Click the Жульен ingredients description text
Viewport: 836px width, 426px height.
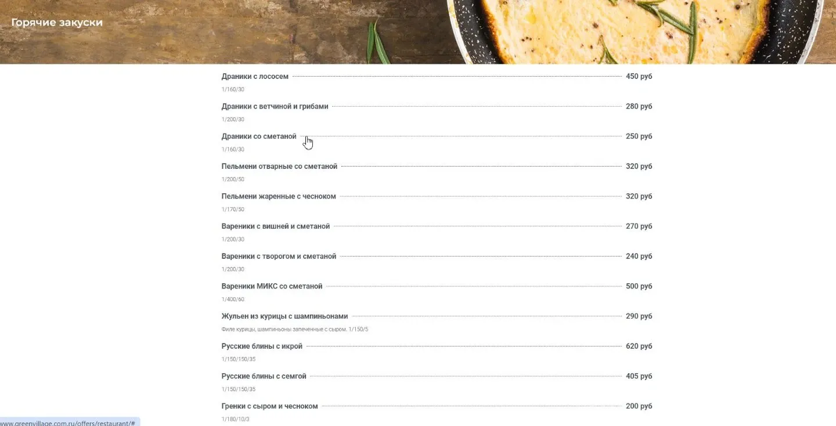point(294,330)
